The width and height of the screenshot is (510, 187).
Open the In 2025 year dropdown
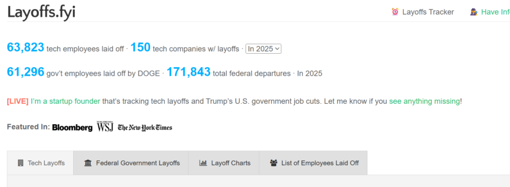tap(263, 49)
